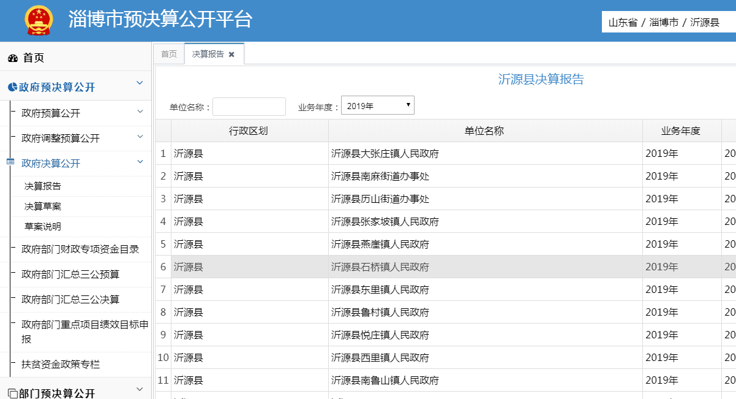Open 扶贫资金政策专栏 menu item
Viewport: 736px width, 399px height.
[61, 365]
